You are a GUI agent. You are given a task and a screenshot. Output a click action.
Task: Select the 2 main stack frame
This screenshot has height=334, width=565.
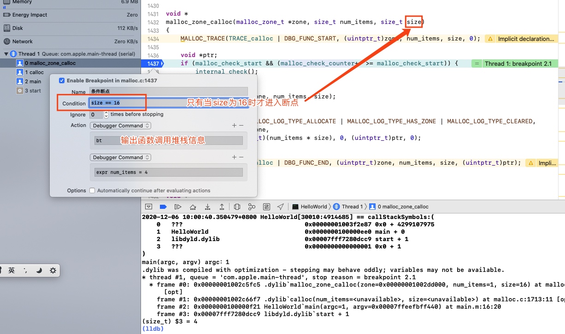(33, 81)
